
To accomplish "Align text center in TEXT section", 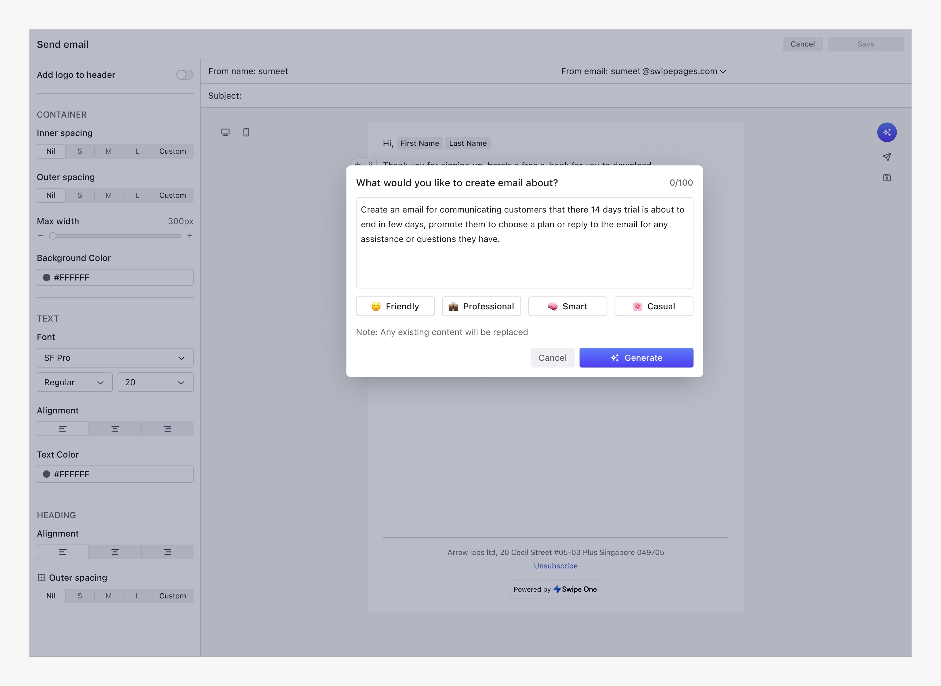I will tap(115, 428).
